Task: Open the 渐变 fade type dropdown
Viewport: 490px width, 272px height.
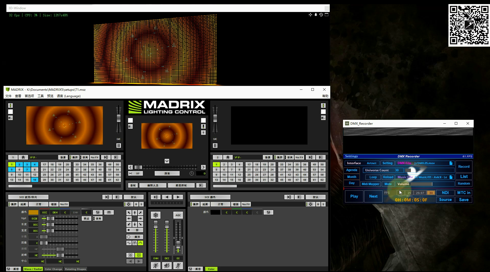Action: [167, 173]
